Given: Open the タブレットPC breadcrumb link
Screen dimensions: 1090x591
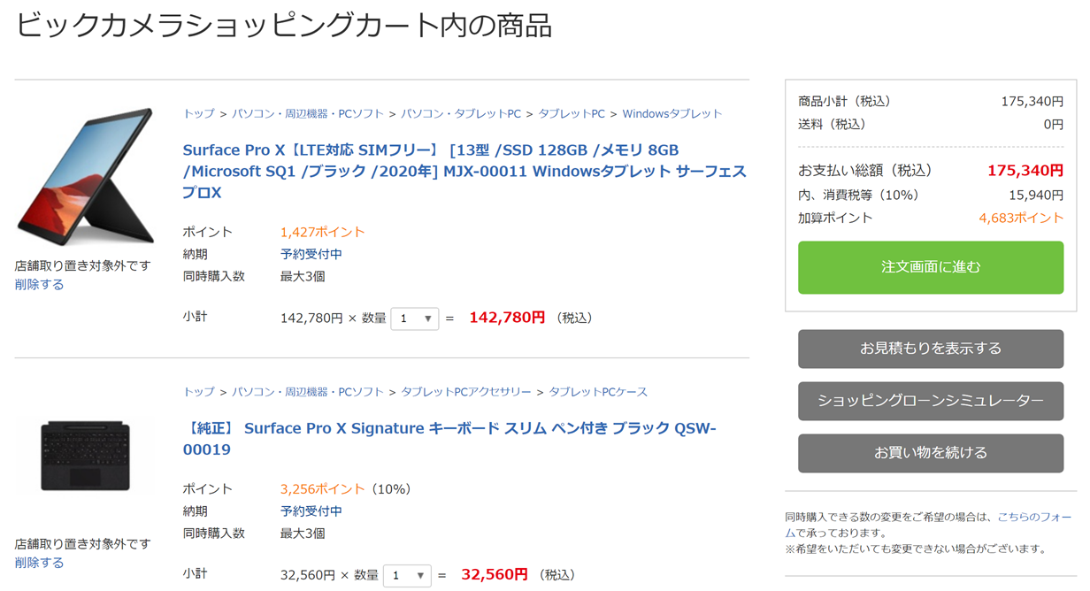Looking at the screenshot, I should pyautogui.click(x=572, y=113).
